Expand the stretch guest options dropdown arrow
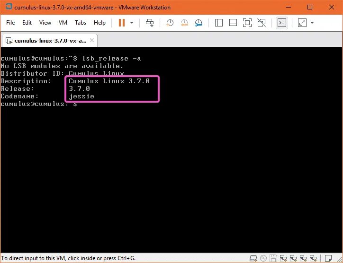 312,23
